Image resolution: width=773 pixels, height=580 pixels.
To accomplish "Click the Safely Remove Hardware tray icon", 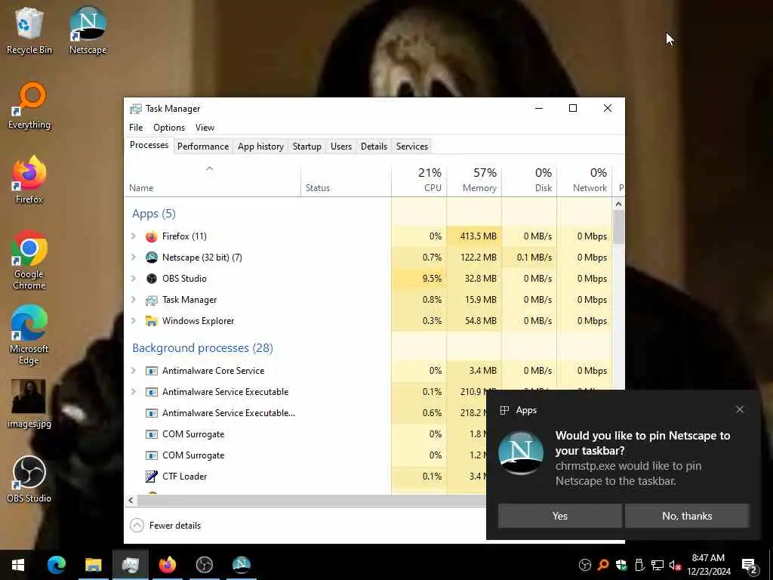I will pyautogui.click(x=639, y=565).
